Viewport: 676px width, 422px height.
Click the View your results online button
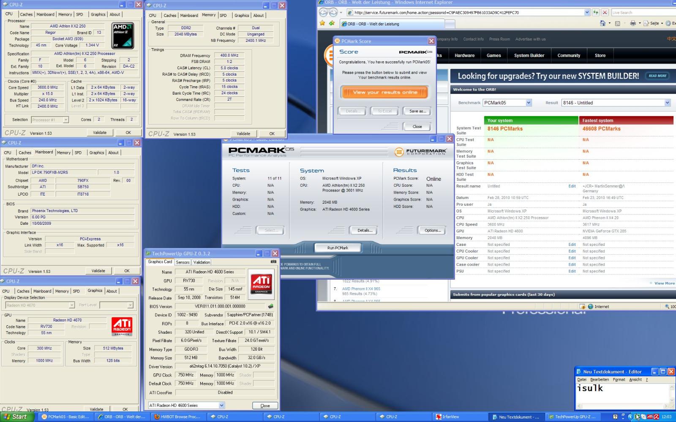click(385, 92)
